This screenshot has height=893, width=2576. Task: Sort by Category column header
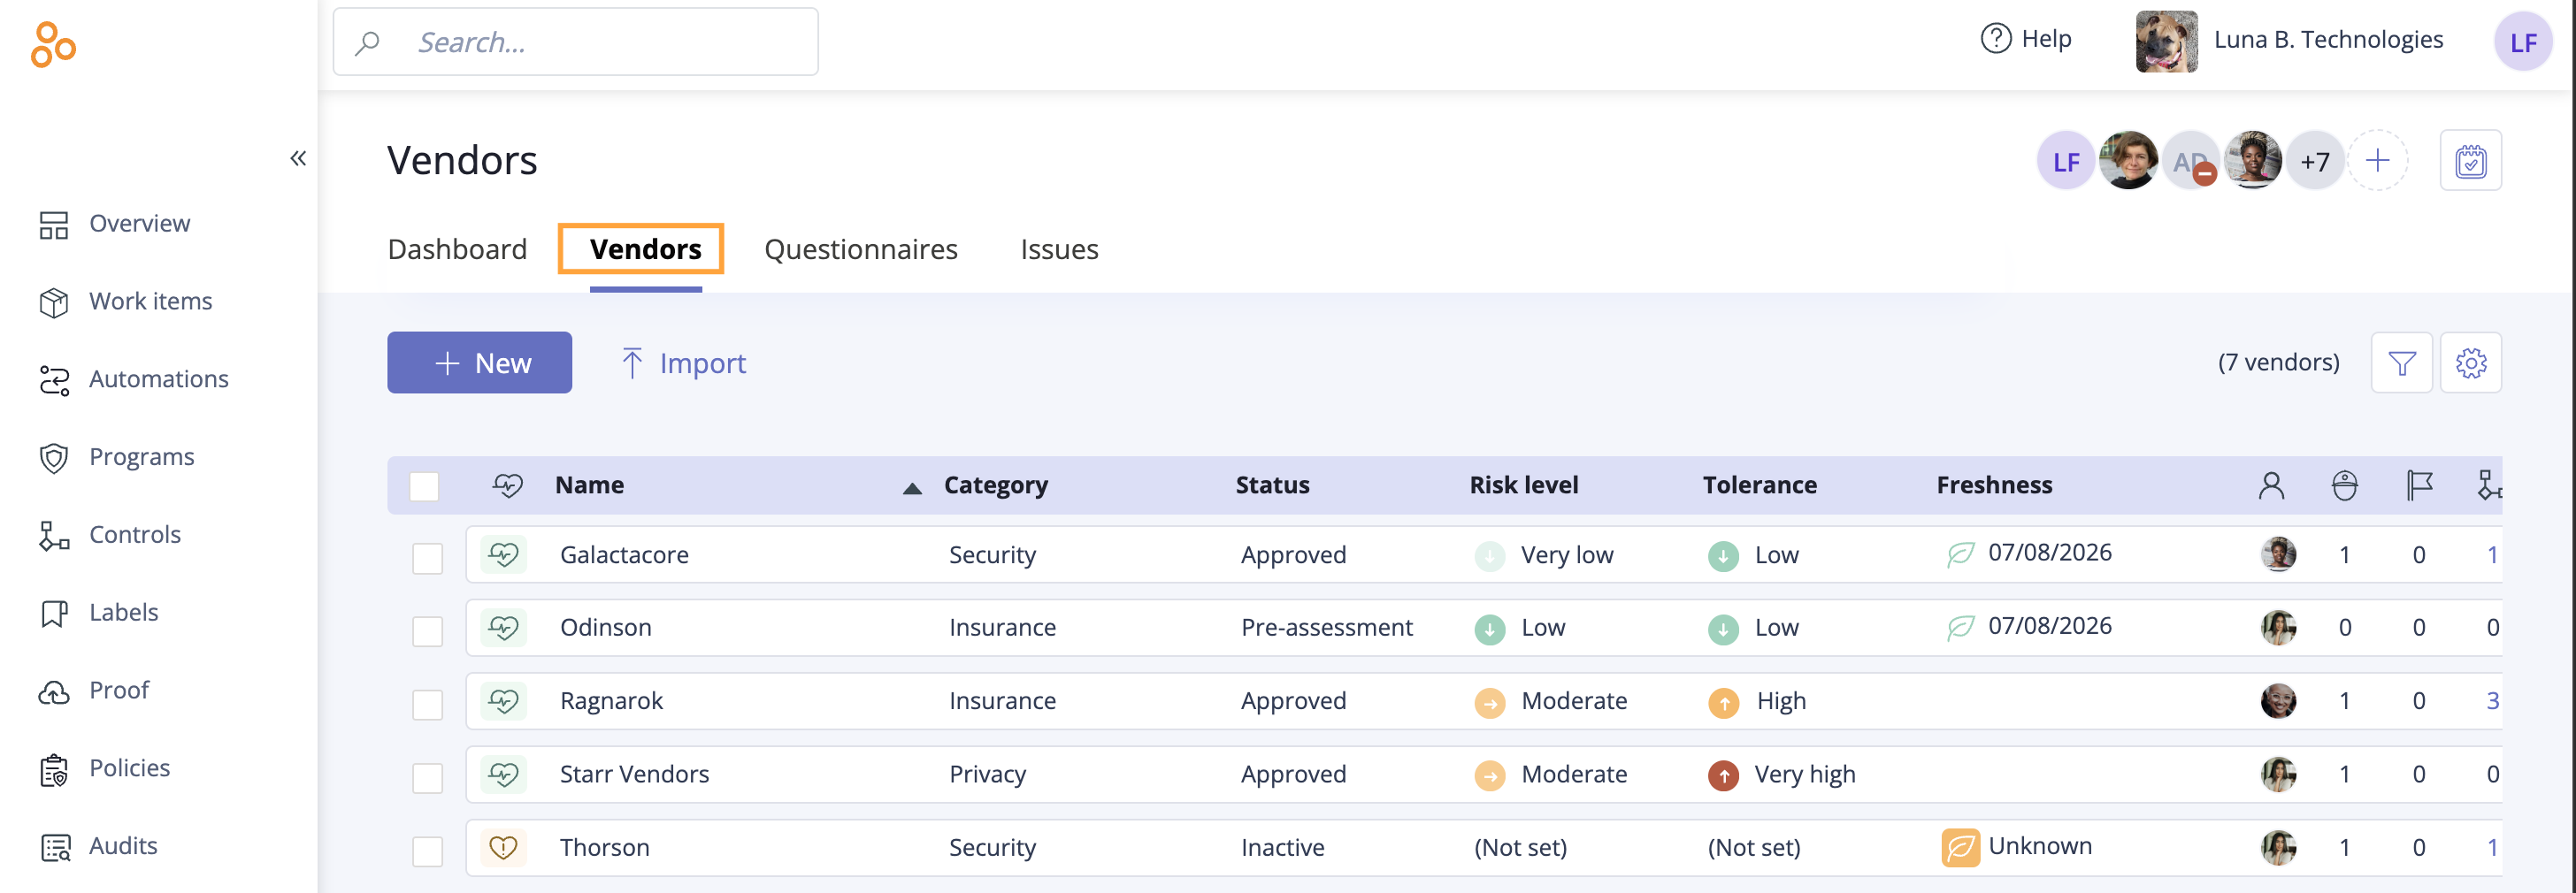click(995, 485)
